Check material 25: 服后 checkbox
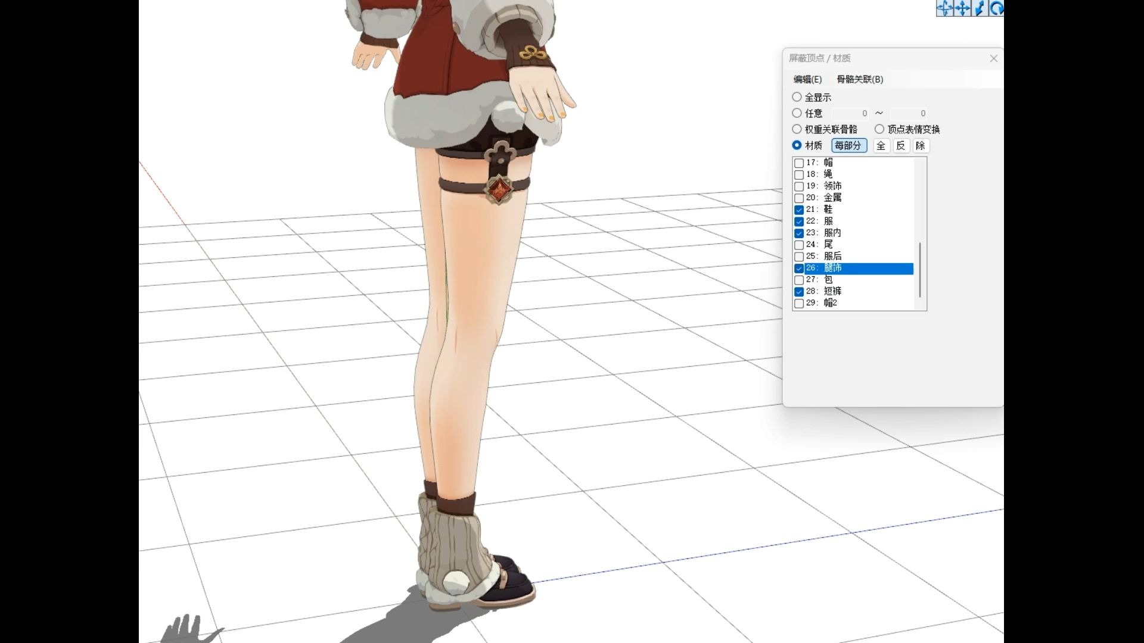1144x643 pixels. tap(799, 257)
